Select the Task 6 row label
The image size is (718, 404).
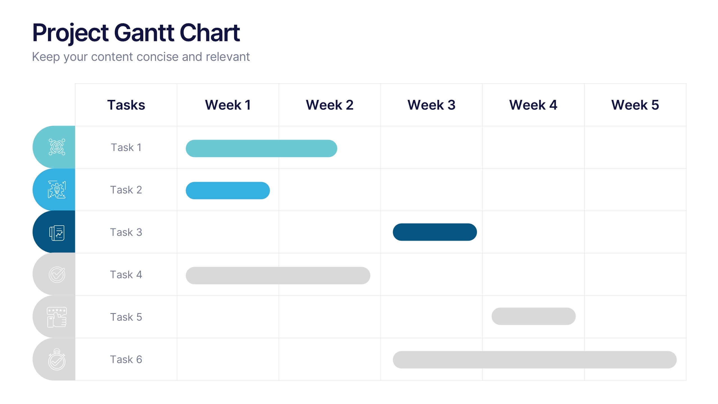126,359
